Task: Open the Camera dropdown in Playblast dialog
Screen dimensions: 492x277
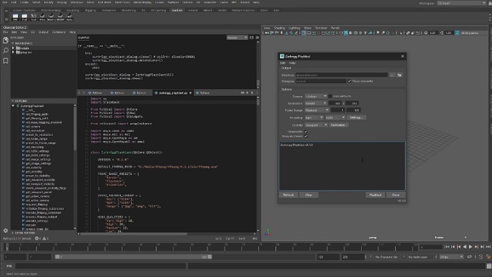Action: point(316,96)
